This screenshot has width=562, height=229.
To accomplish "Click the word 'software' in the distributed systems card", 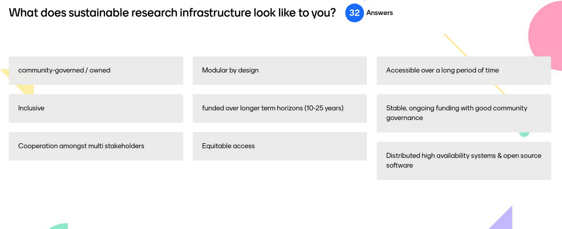I will click(x=399, y=165).
